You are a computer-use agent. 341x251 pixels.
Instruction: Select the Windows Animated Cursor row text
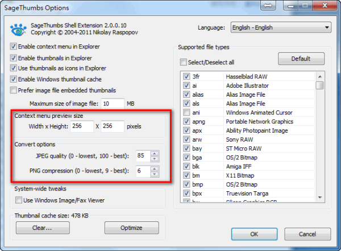click(x=259, y=113)
